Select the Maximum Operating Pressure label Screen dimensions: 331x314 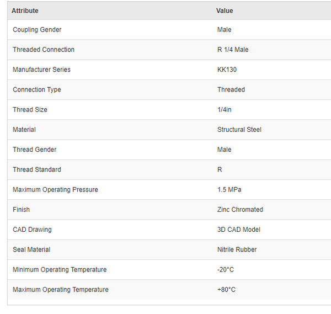click(55, 189)
